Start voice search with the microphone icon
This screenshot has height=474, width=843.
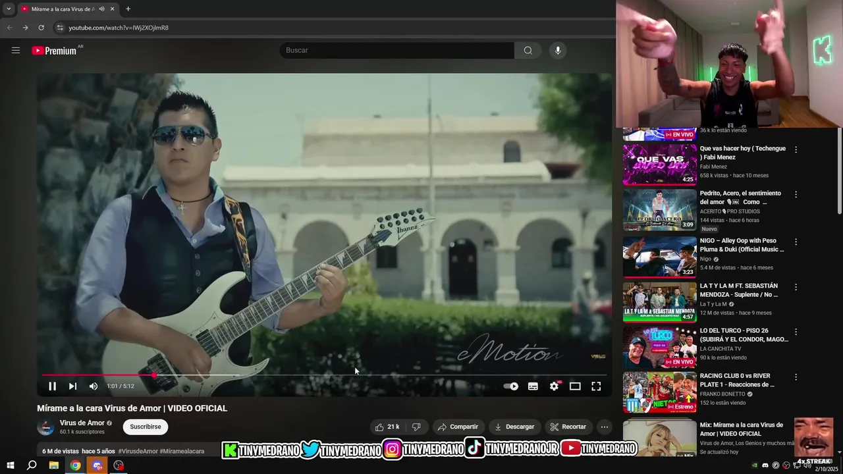[x=558, y=50]
